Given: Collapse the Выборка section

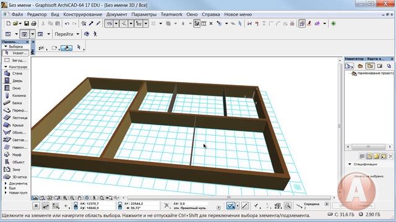Looking at the screenshot, I should [6, 47].
